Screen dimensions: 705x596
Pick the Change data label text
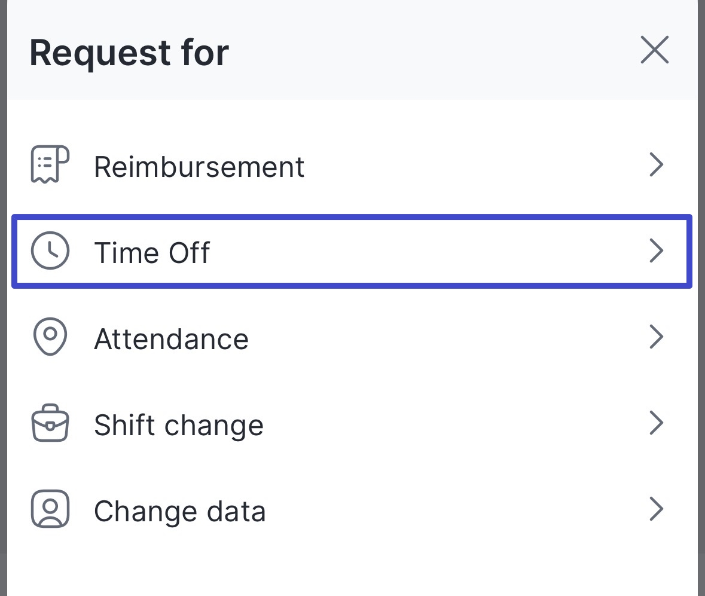point(179,511)
